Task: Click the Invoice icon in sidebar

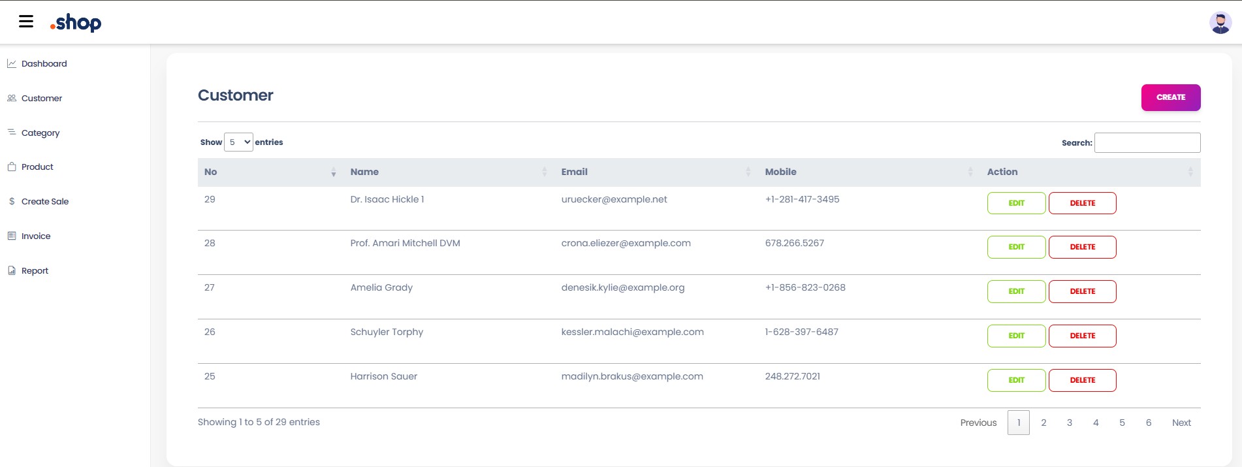Action: pyautogui.click(x=12, y=236)
